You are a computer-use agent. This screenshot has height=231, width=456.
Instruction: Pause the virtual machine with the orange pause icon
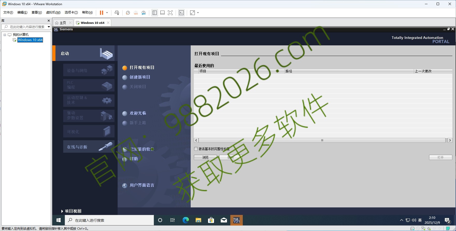[x=102, y=13]
